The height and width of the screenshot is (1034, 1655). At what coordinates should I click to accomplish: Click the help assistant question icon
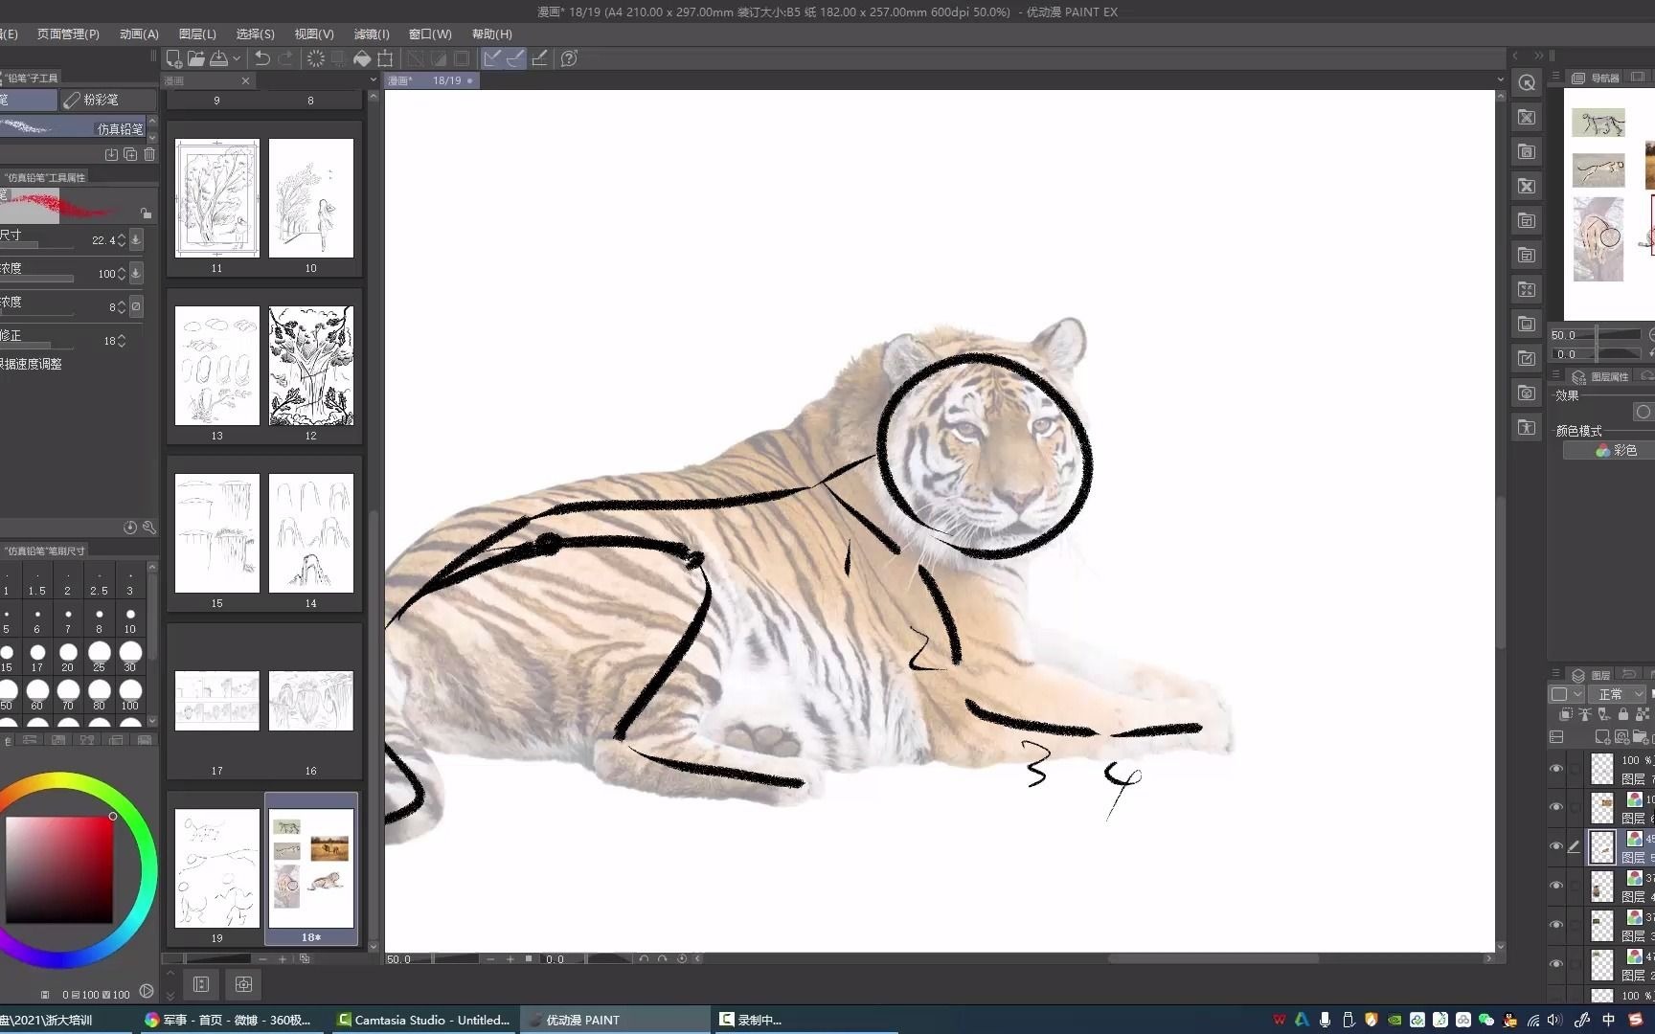pyautogui.click(x=569, y=58)
